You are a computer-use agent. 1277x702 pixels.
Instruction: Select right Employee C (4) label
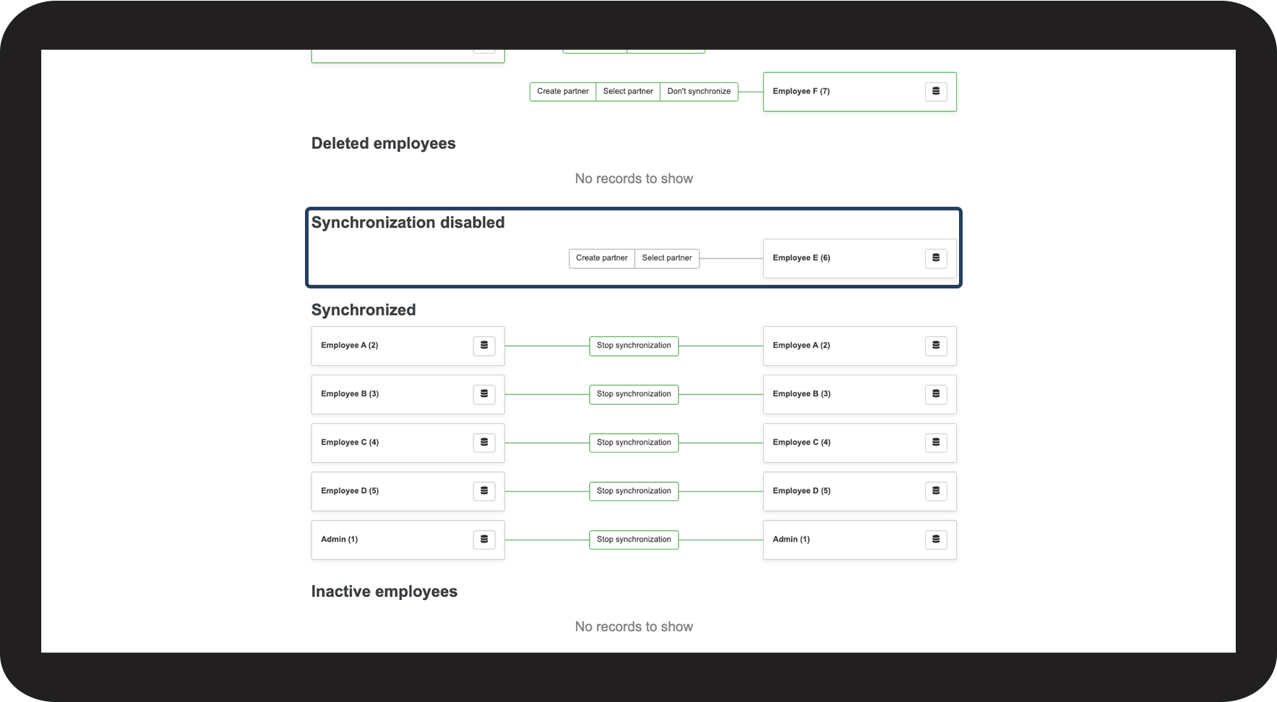pyautogui.click(x=801, y=442)
